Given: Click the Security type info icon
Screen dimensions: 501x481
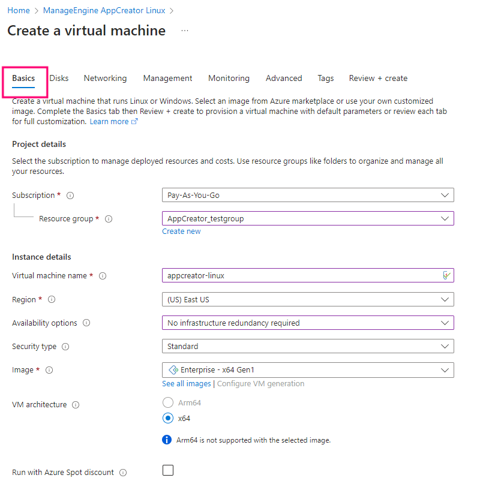Looking at the screenshot, I should click(65, 347).
